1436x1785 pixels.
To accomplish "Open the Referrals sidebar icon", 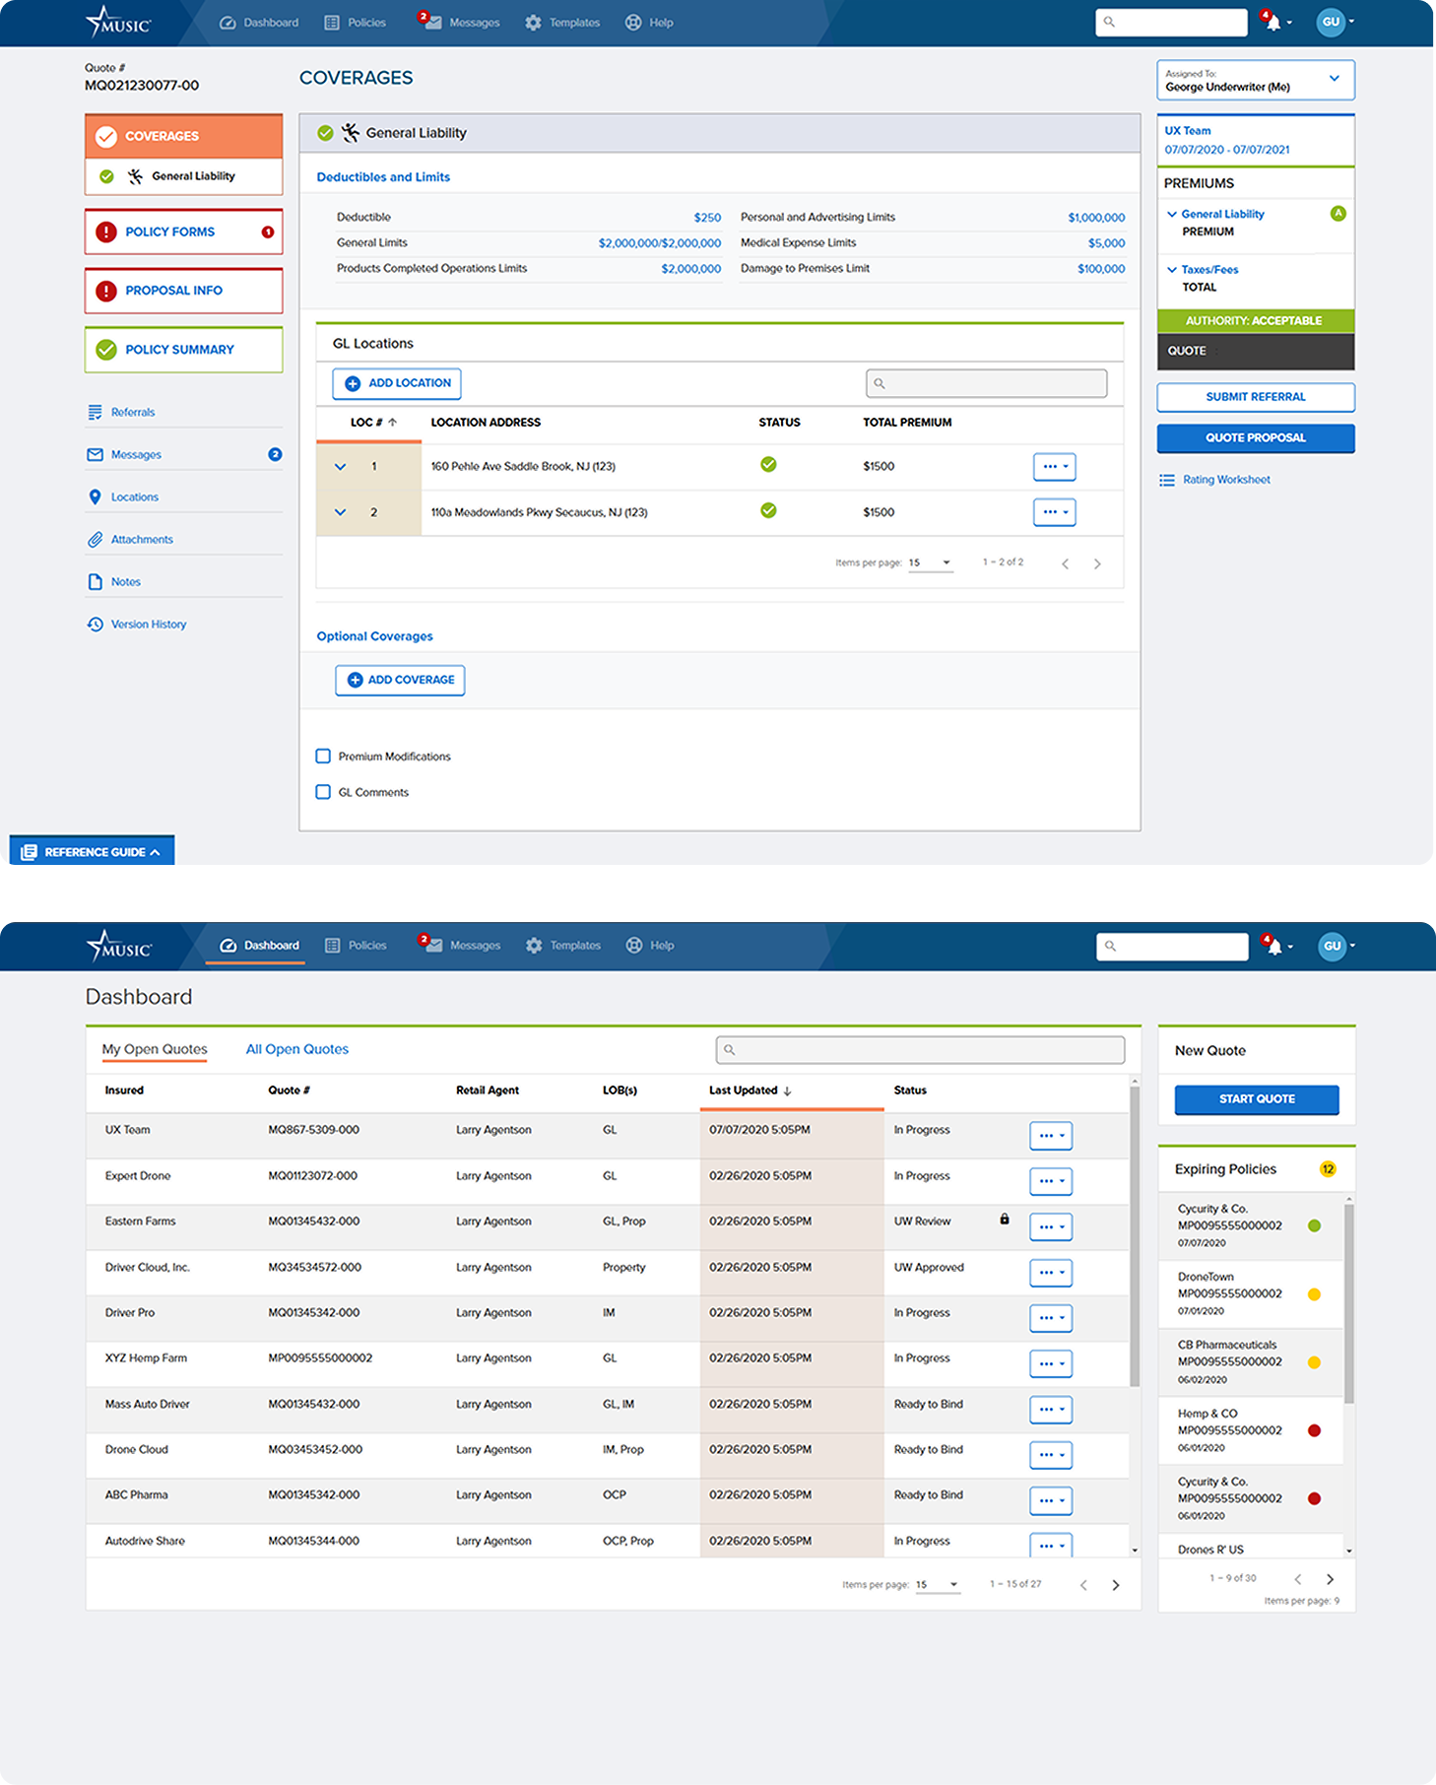I will 95,412.
